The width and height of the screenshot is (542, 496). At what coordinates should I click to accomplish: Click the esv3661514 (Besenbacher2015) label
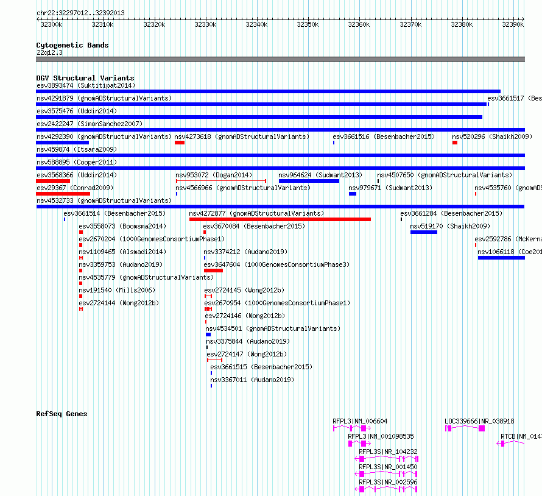(114, 213)
